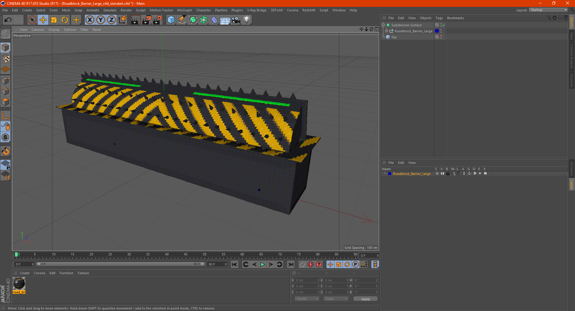Toggle X axis lock
The width and height of the screenshot is (575, 311).
coord(90,20)
